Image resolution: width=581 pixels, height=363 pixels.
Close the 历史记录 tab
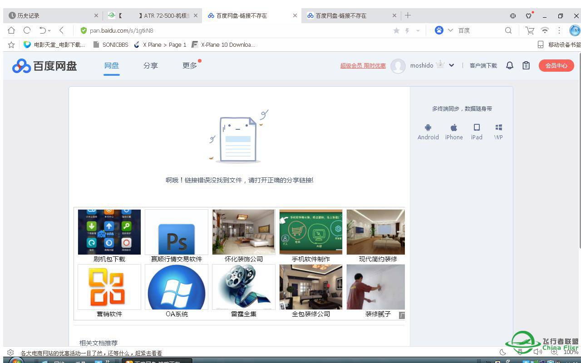pos(96,15)
